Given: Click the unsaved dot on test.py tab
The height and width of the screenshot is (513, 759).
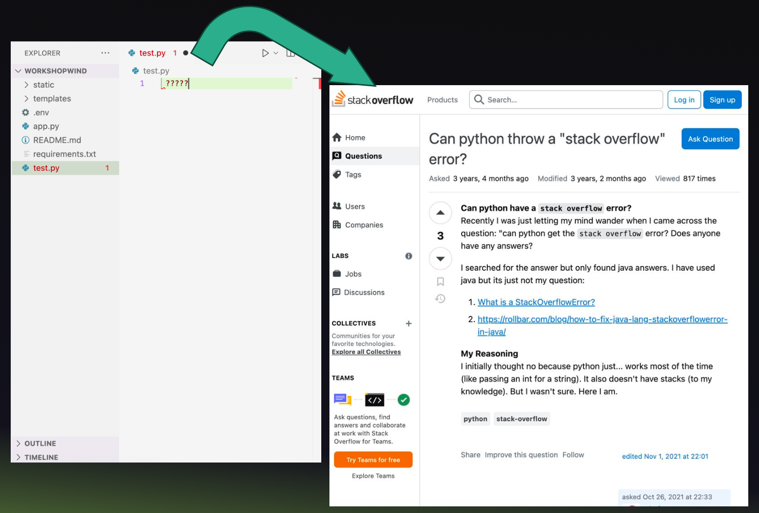Looking at the screenshot, I should (x=185, y=53).
